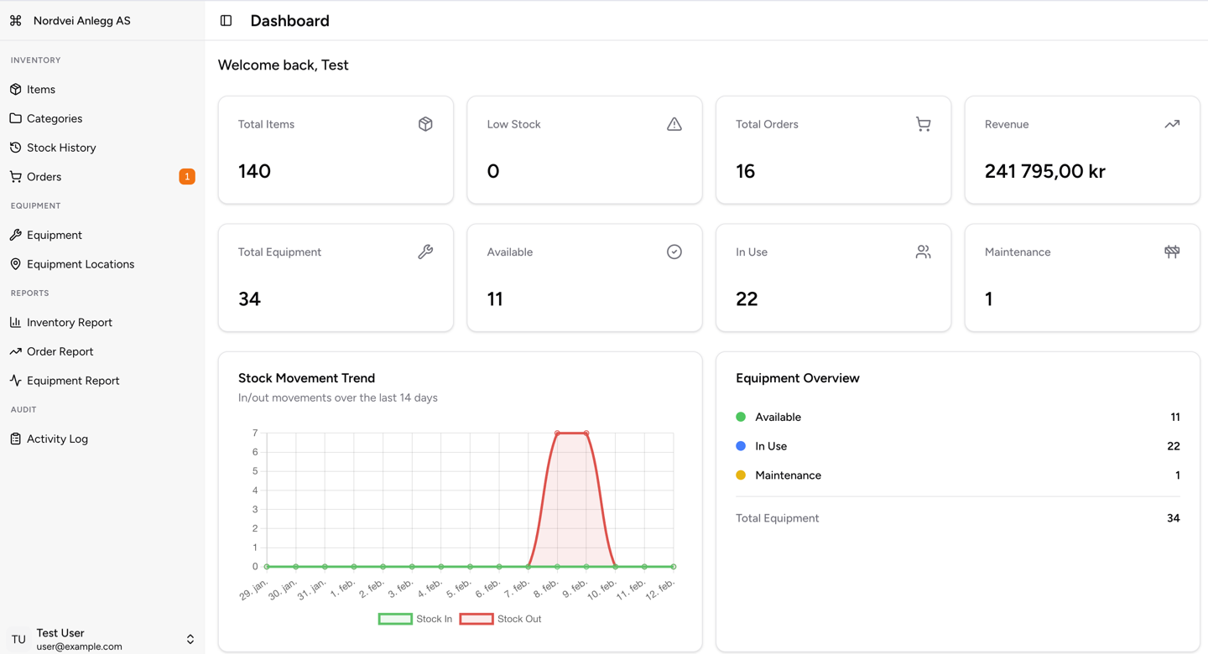Click the orange notification badge on Orders
The height and width of the screenshot is (654, 1208).
(x=187, y=176)
